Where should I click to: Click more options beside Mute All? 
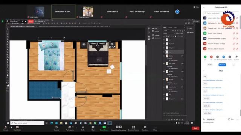[x=233, y=65]
